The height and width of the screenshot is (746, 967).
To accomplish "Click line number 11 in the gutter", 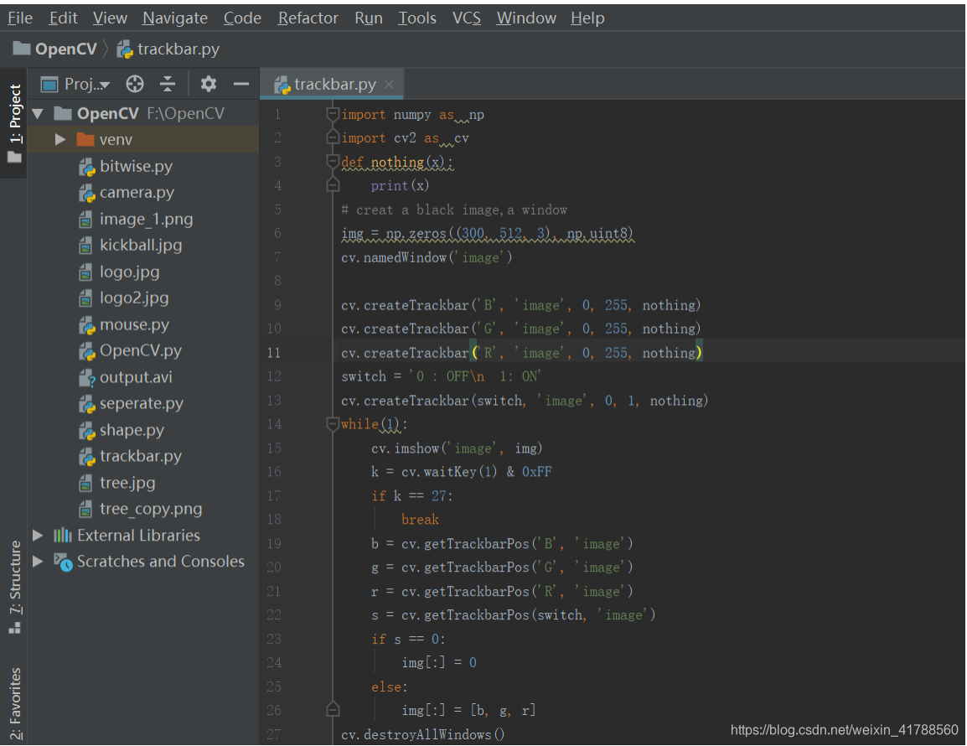I will (x=274, y=353).
